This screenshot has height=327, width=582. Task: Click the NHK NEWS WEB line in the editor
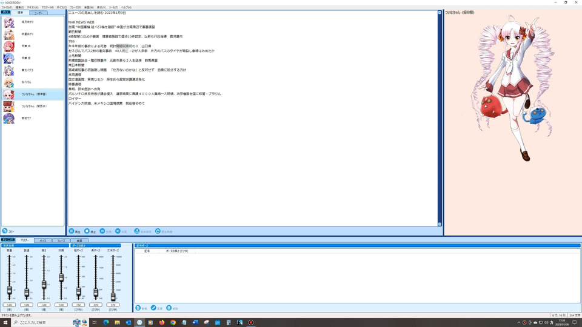pyautogui.click(x=81, y=22)
